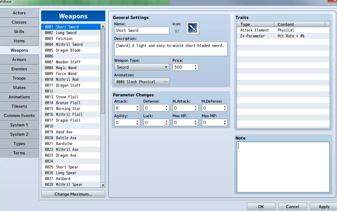Click the Cancel button

[x=292, y=207]
